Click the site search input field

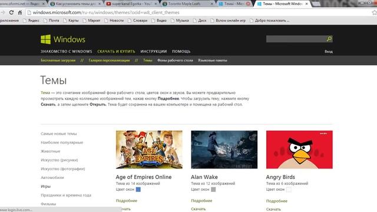[296, 39]
